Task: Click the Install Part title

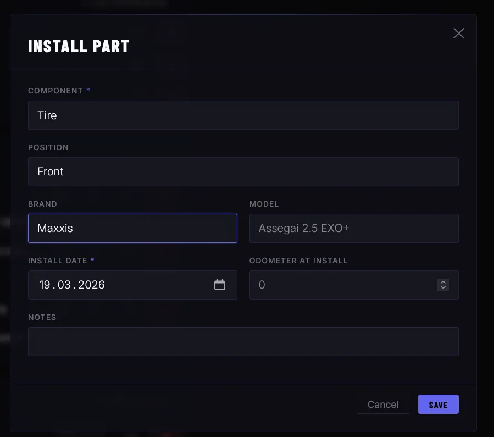Action: pos(79,46)
